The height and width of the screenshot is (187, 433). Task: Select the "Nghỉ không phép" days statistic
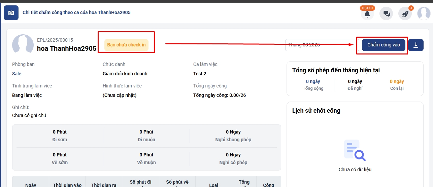tap(233, 136)
